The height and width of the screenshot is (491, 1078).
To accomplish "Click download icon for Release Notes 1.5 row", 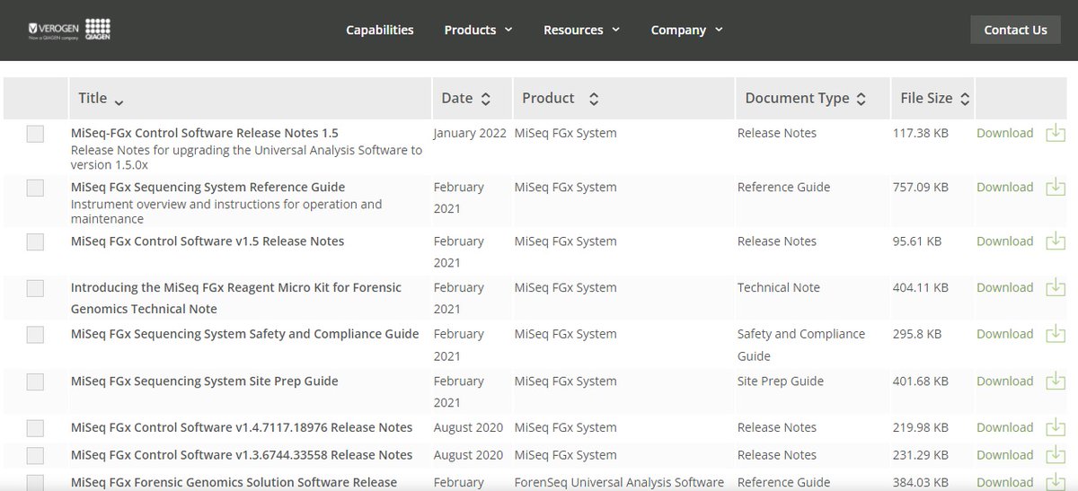I will 1056,133.
